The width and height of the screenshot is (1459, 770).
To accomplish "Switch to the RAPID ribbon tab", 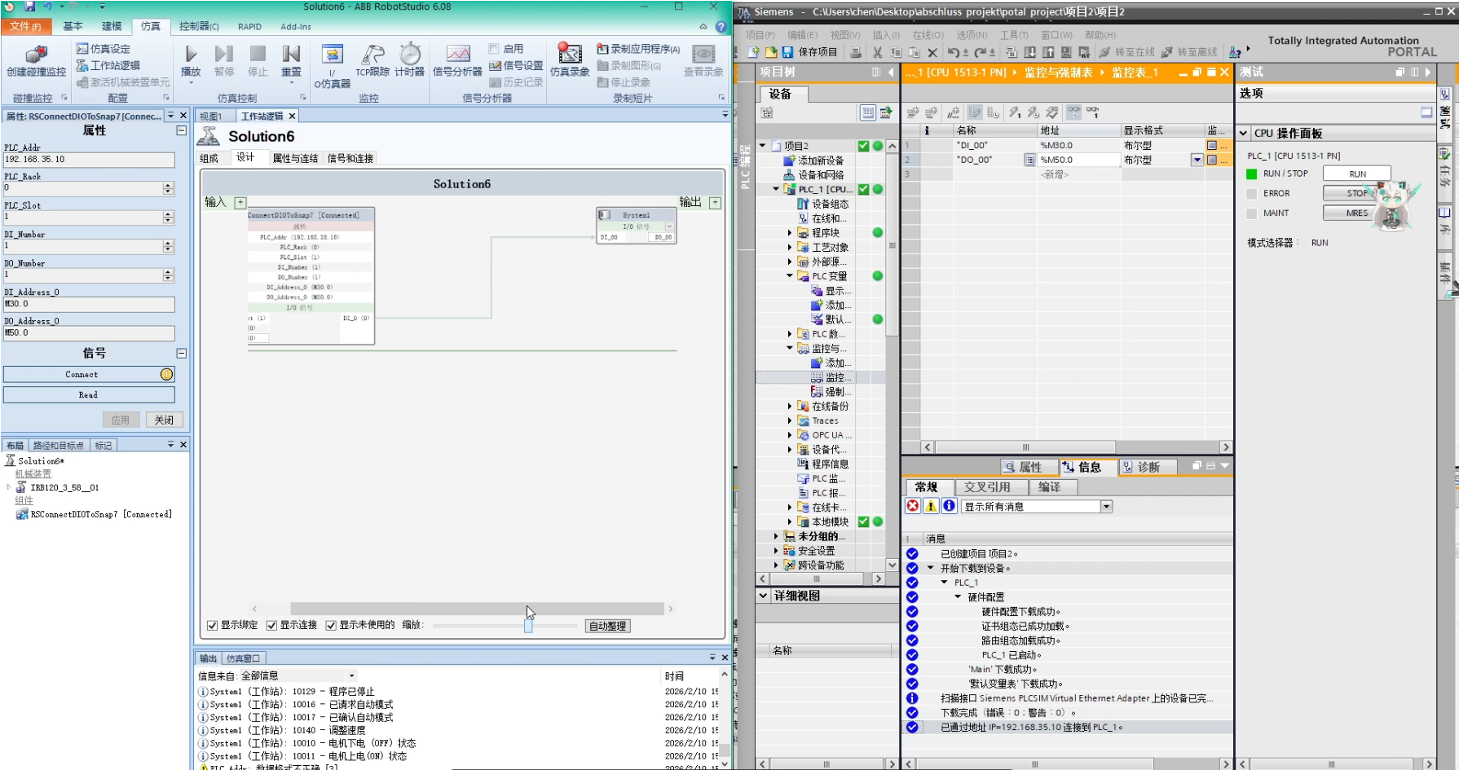I will point(249,26).
